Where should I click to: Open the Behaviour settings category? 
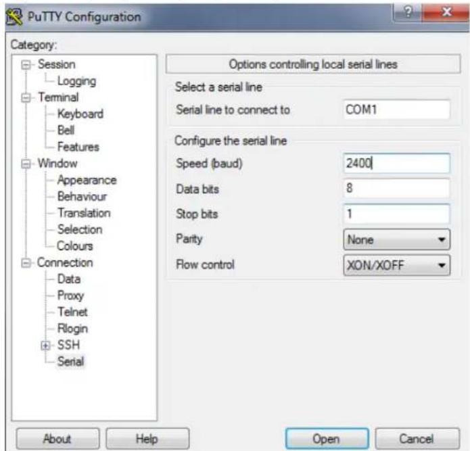coord(82,196)
